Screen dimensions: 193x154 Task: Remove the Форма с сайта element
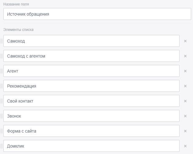point(185,131)
